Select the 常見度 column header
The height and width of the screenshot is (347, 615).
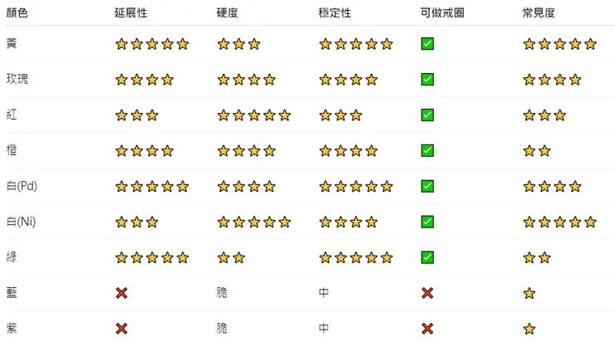pyautogui.click(x=539, y=12)
